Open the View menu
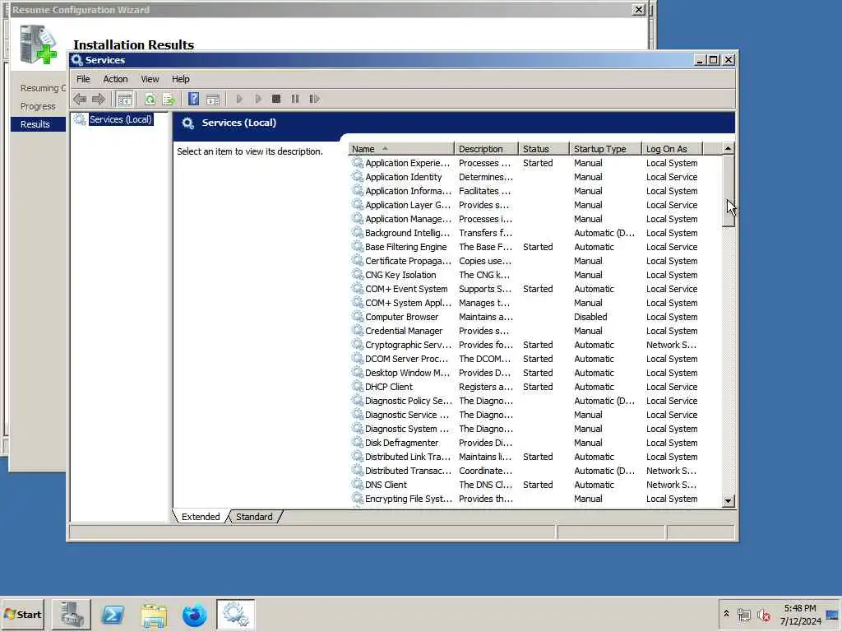Screen dimensions: 842x632 click(150, 79)
